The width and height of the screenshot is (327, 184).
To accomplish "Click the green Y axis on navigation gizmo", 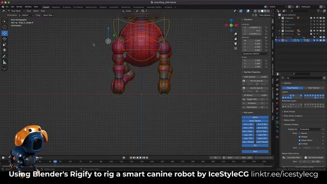I will [231, 25].
